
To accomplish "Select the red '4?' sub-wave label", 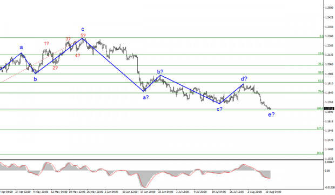I will [x=78, y=56].
